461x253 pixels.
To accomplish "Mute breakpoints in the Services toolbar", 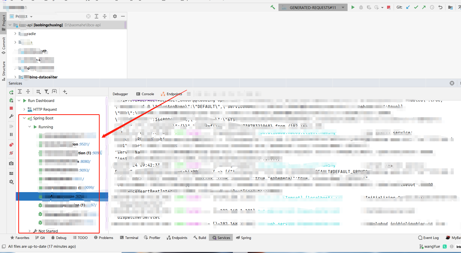I will pos(11,153).
